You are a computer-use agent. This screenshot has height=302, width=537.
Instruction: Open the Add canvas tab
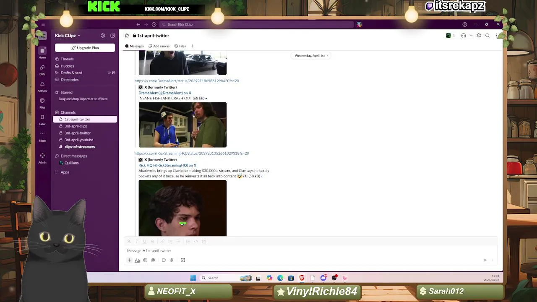tap(159, 46)
